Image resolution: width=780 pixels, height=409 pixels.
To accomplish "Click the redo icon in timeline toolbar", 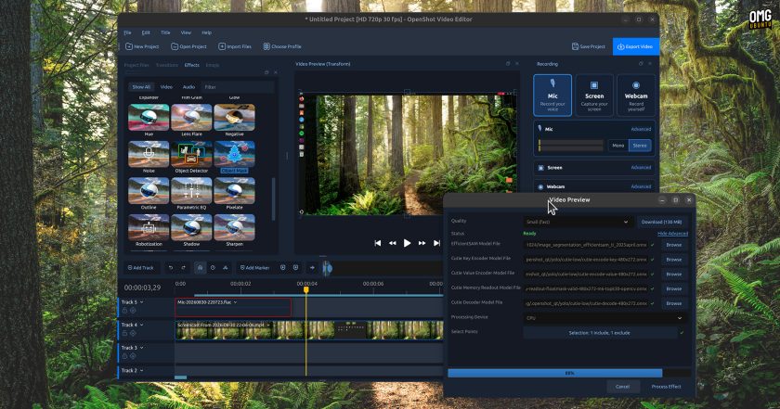I will (183, 268).
